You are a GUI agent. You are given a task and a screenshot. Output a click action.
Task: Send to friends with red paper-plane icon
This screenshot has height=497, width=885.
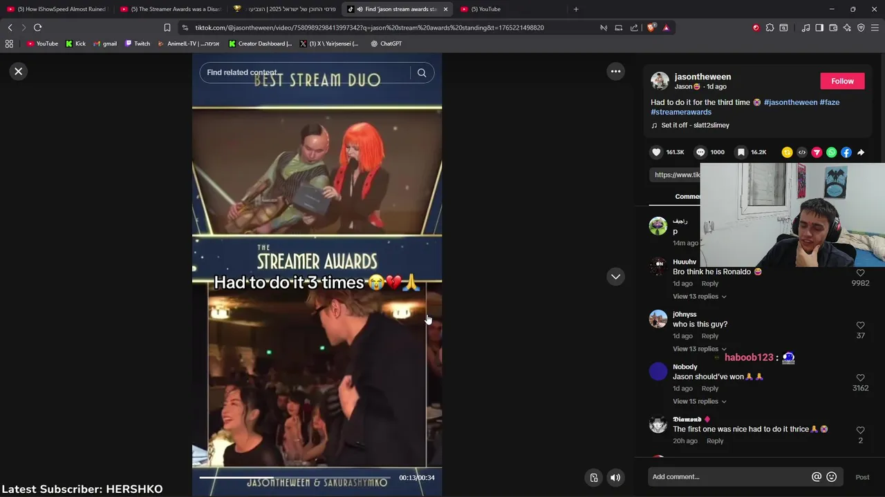(x=817, y=153)
